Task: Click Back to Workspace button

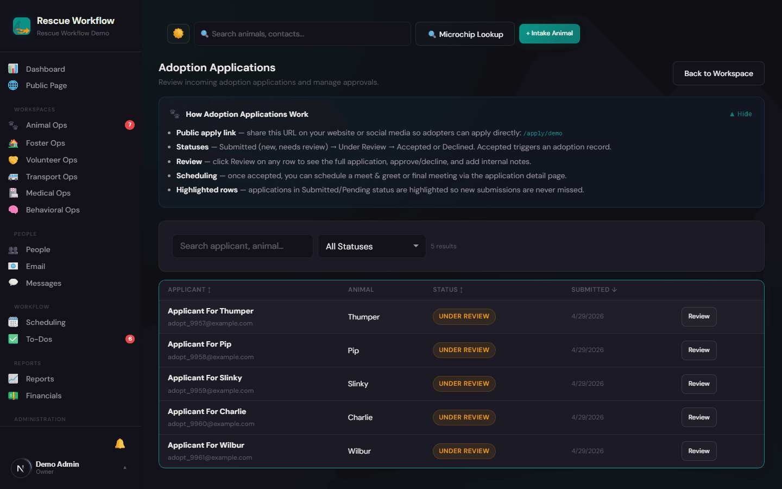Action: coord(718,73)
